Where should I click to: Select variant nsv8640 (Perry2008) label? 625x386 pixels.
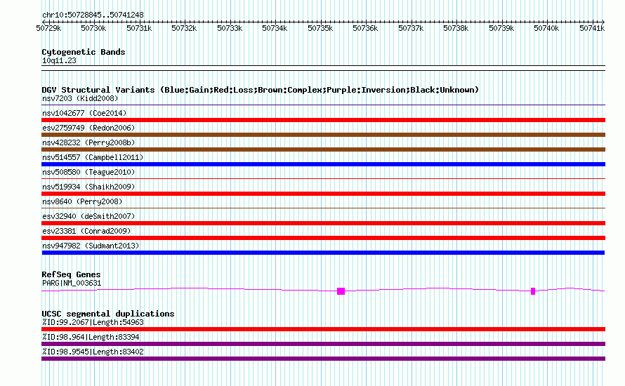tap(82, 201)
